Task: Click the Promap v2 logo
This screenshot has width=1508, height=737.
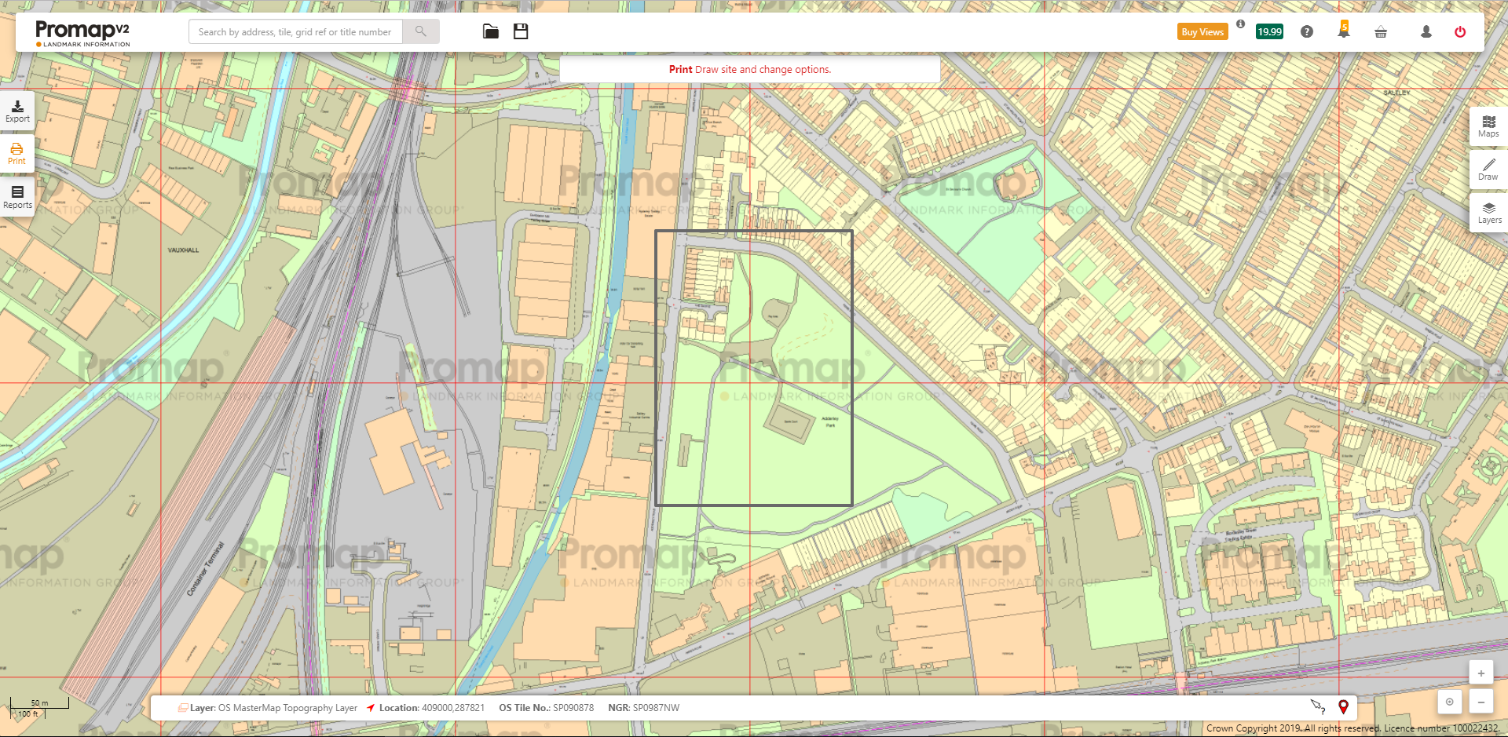Action: tap(82, 33)
